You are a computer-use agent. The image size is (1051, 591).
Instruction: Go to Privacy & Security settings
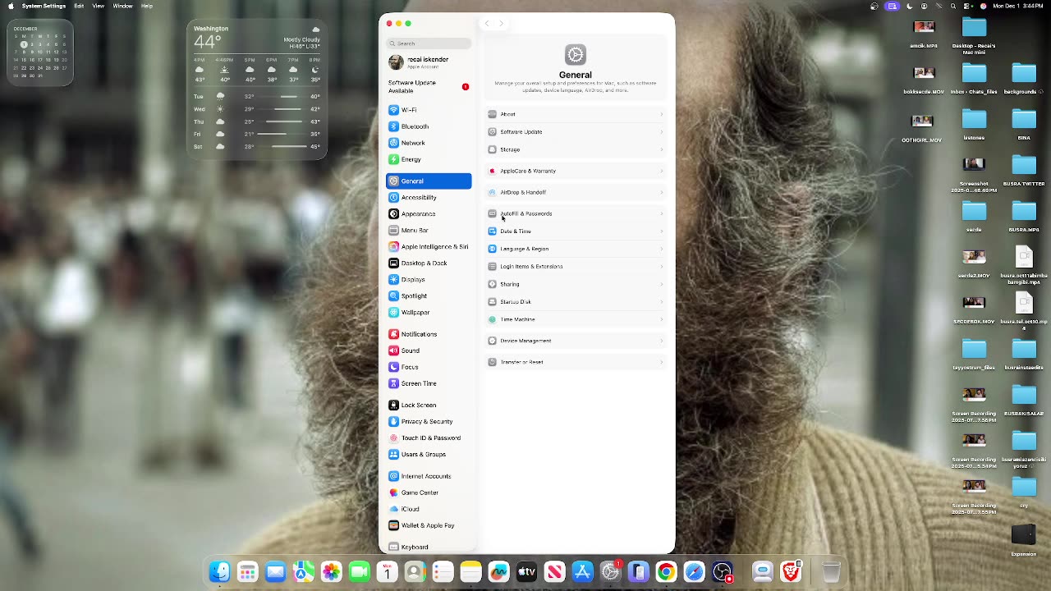click(x=429, y=421)
